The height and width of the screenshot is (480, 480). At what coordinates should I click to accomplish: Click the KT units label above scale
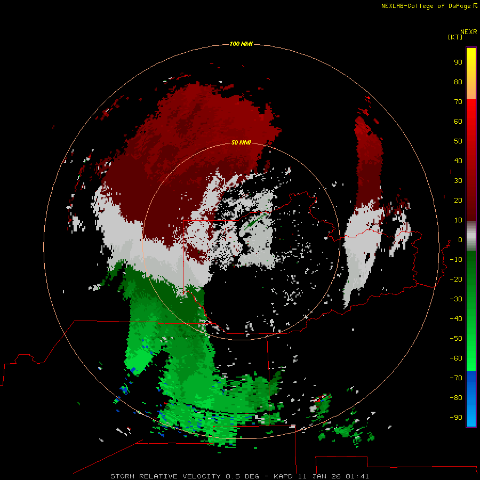(x=455, y=37)
